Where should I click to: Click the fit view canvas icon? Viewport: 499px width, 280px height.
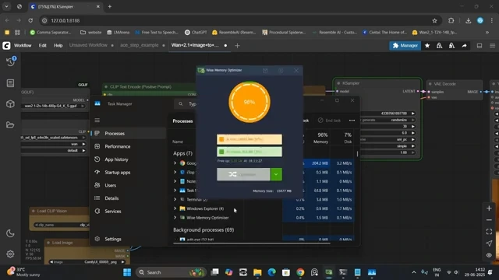(x=489, y=232)
